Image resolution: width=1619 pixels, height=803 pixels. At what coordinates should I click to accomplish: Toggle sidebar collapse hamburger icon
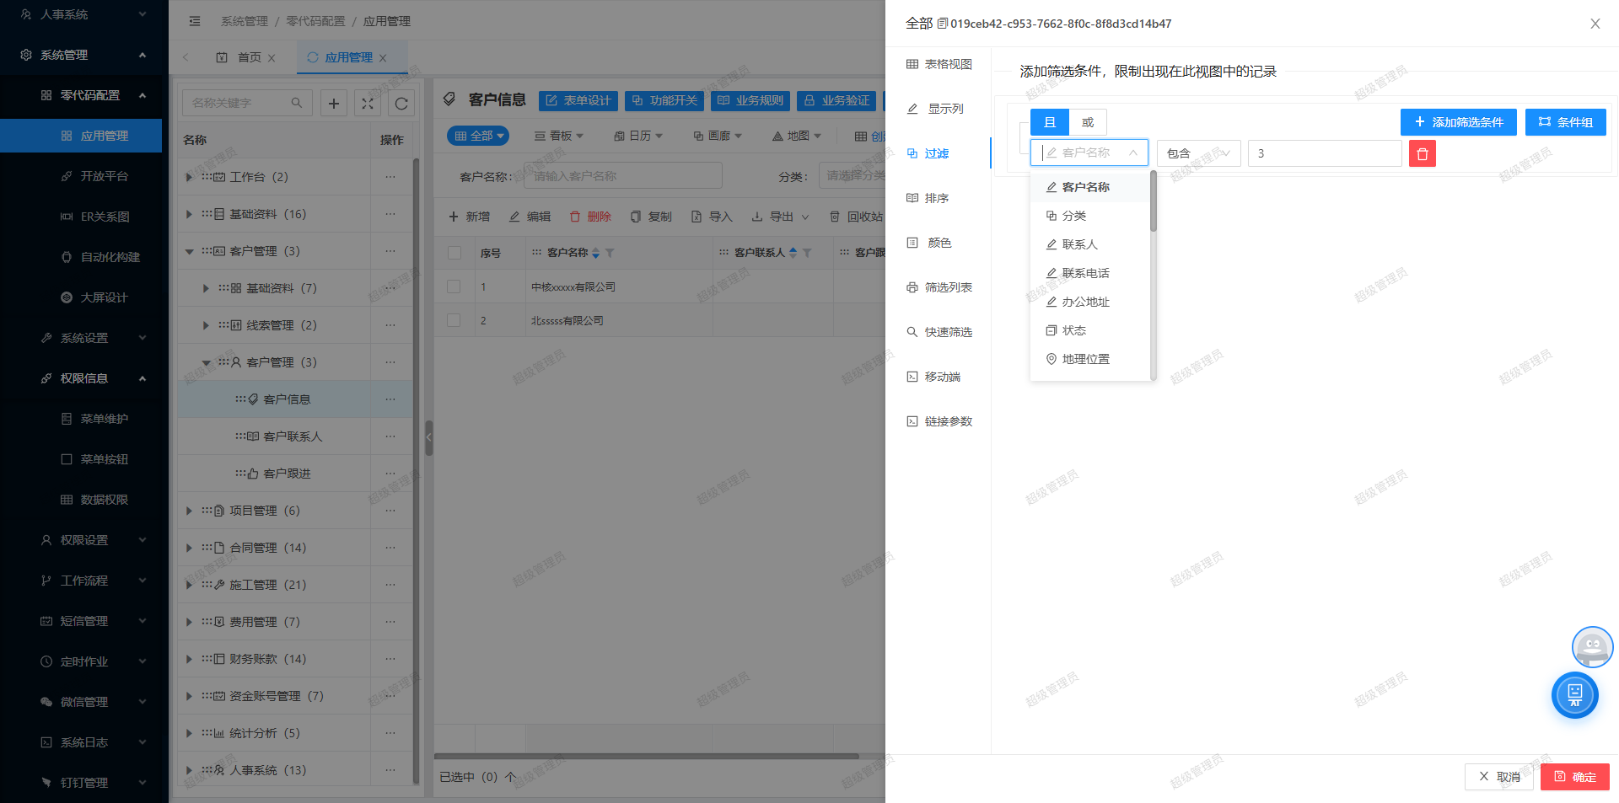point(195,21)
